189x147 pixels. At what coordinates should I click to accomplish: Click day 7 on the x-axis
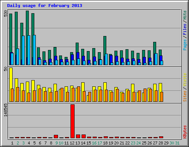tap(45, 143)
